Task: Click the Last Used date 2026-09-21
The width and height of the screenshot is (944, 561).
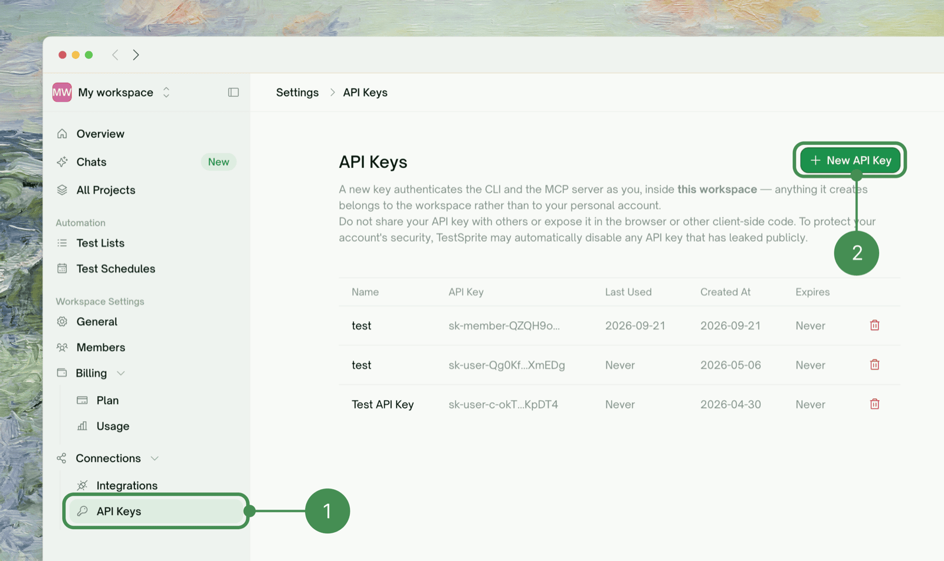Action: pyautogui.click(x=635, y=325)
